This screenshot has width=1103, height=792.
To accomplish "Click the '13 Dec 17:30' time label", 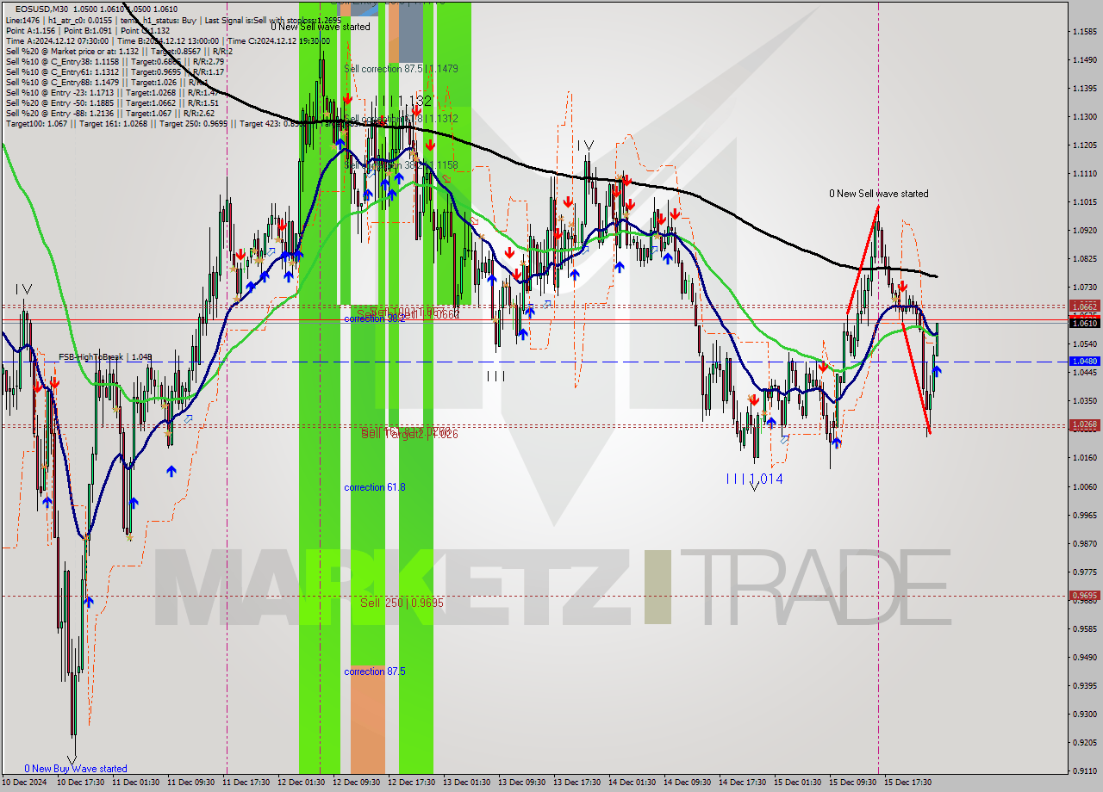I will tap(576, 783).
